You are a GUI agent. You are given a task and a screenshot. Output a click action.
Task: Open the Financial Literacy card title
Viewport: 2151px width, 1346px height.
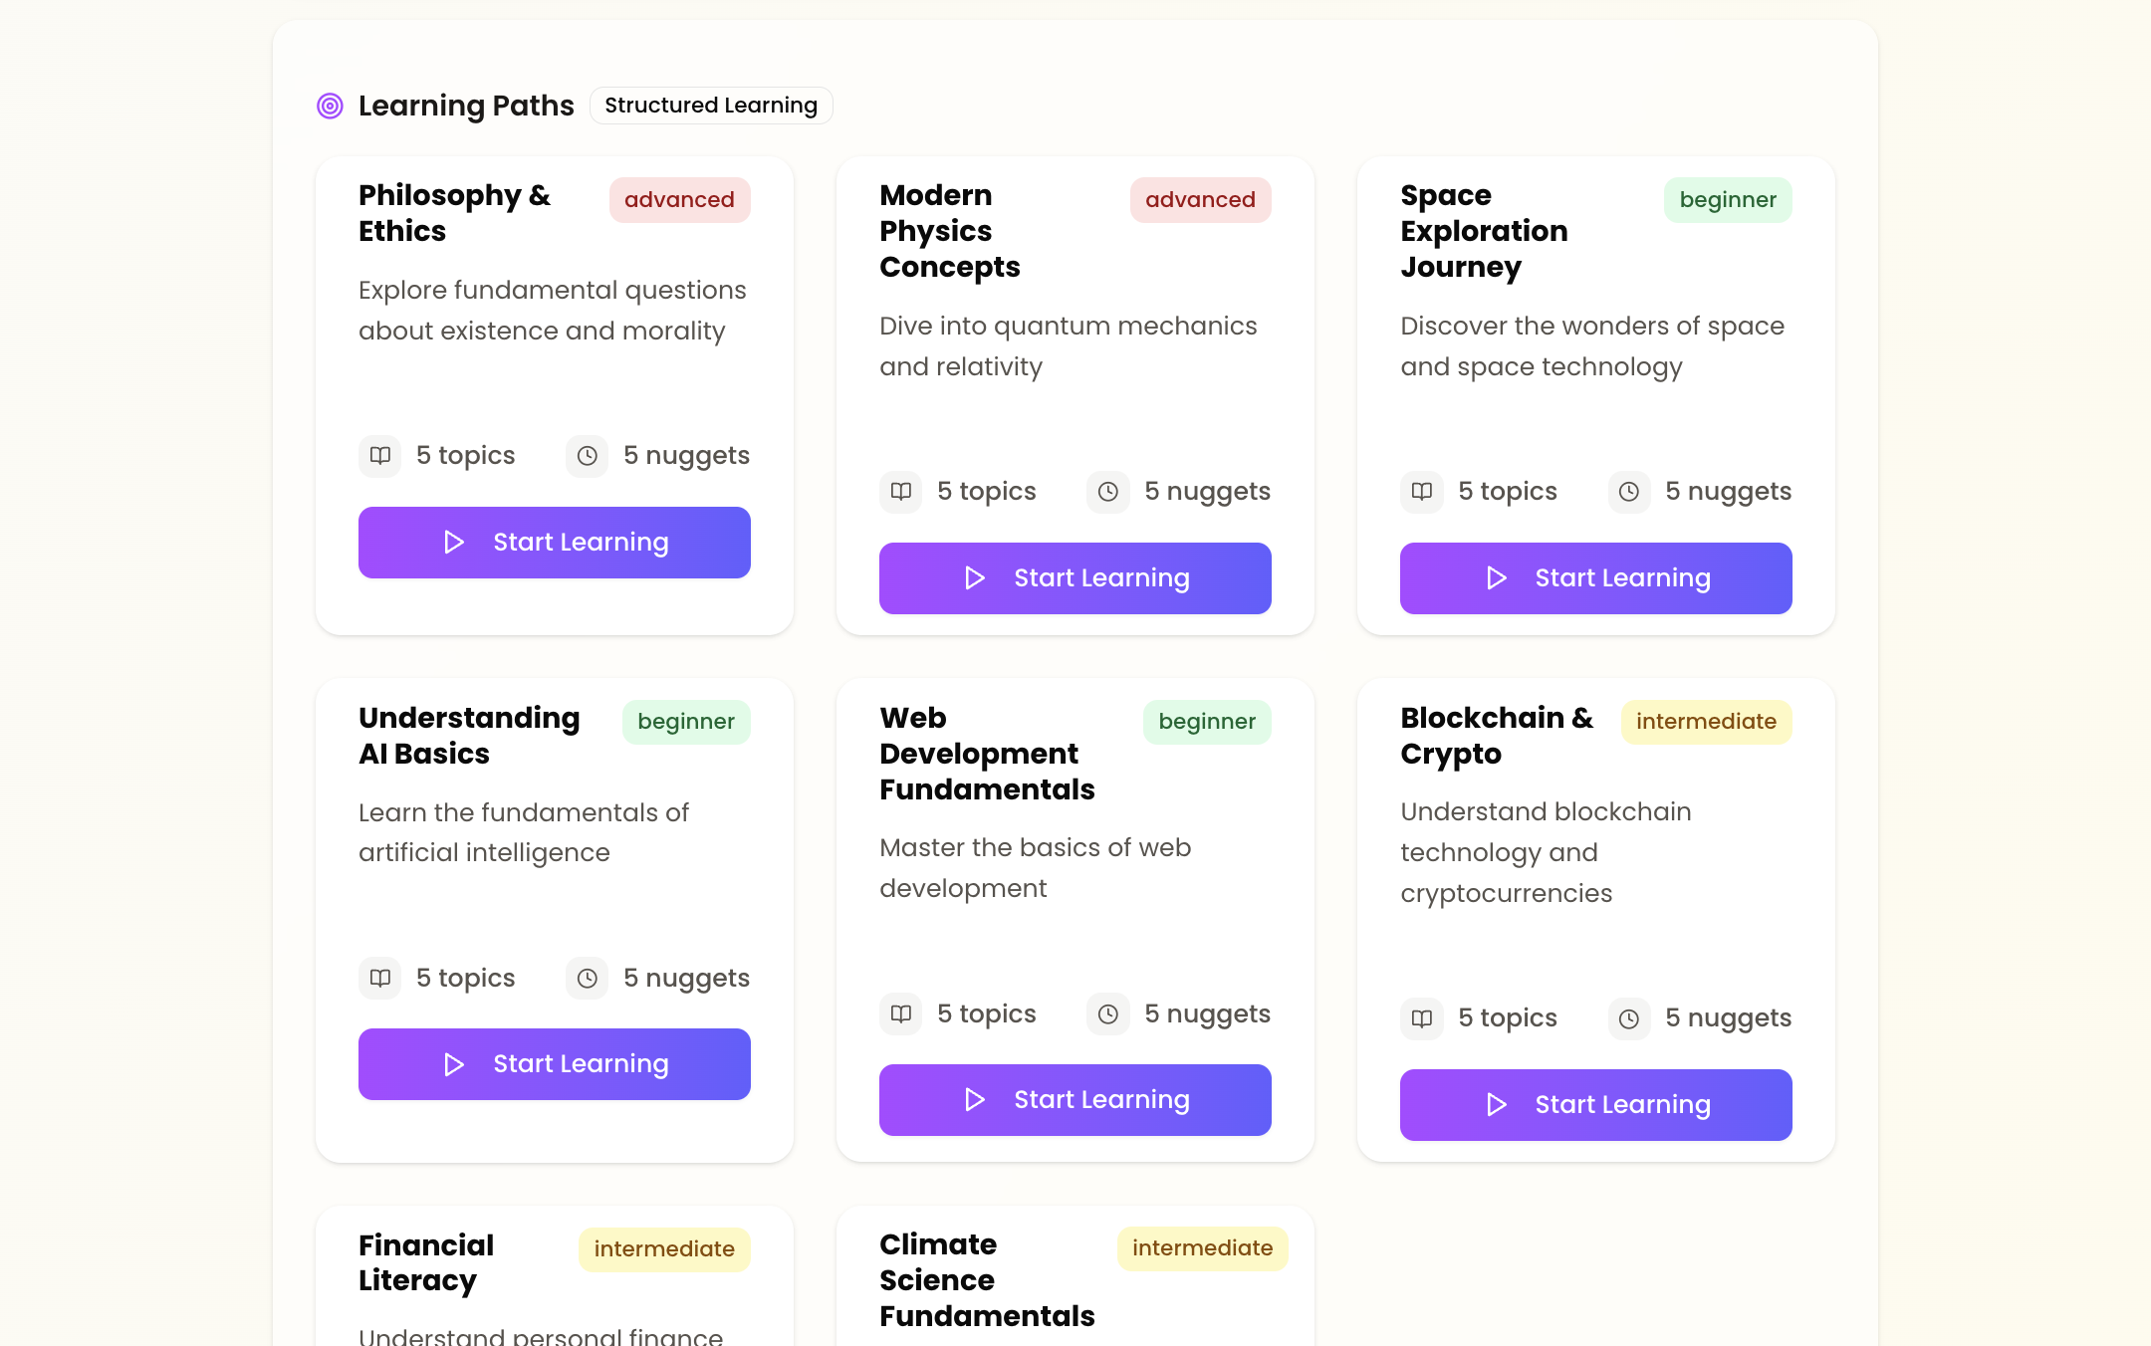point(426,1262)
